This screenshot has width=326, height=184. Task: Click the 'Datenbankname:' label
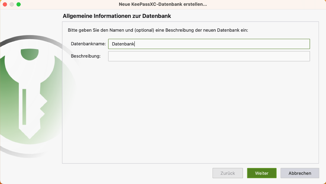coord(88,44)
